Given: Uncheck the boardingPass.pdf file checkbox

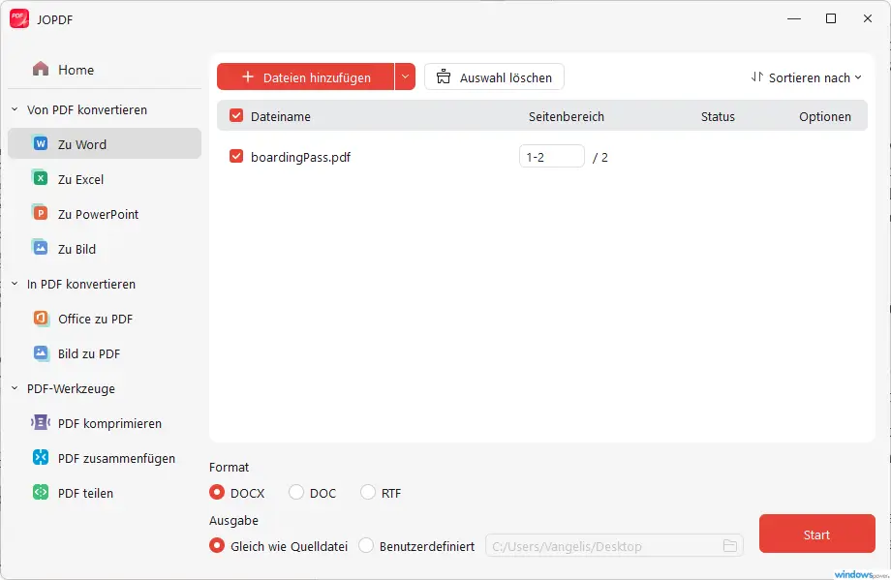Looking at the screenshot, I should tap(235, 156).
